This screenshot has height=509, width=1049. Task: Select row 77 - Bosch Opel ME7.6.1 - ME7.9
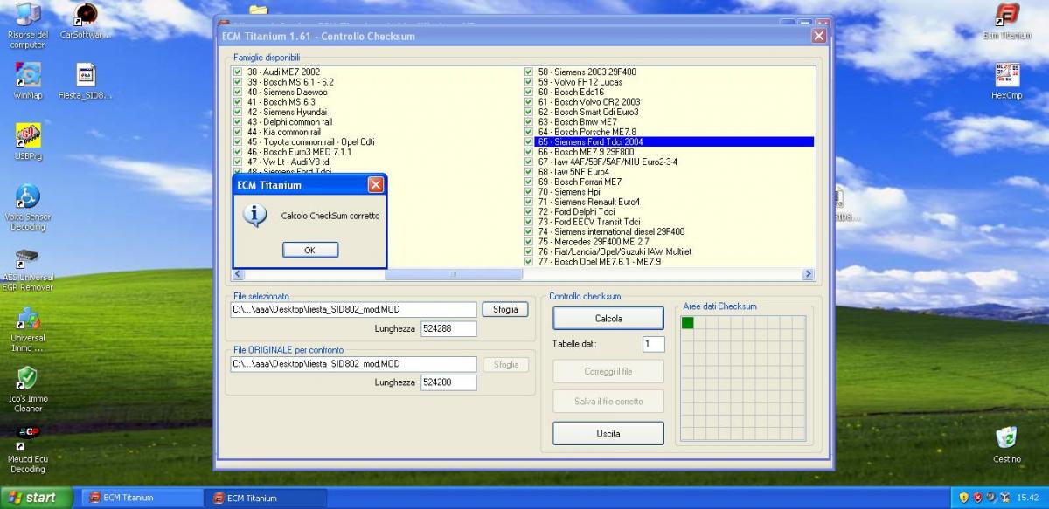(599, 262)
